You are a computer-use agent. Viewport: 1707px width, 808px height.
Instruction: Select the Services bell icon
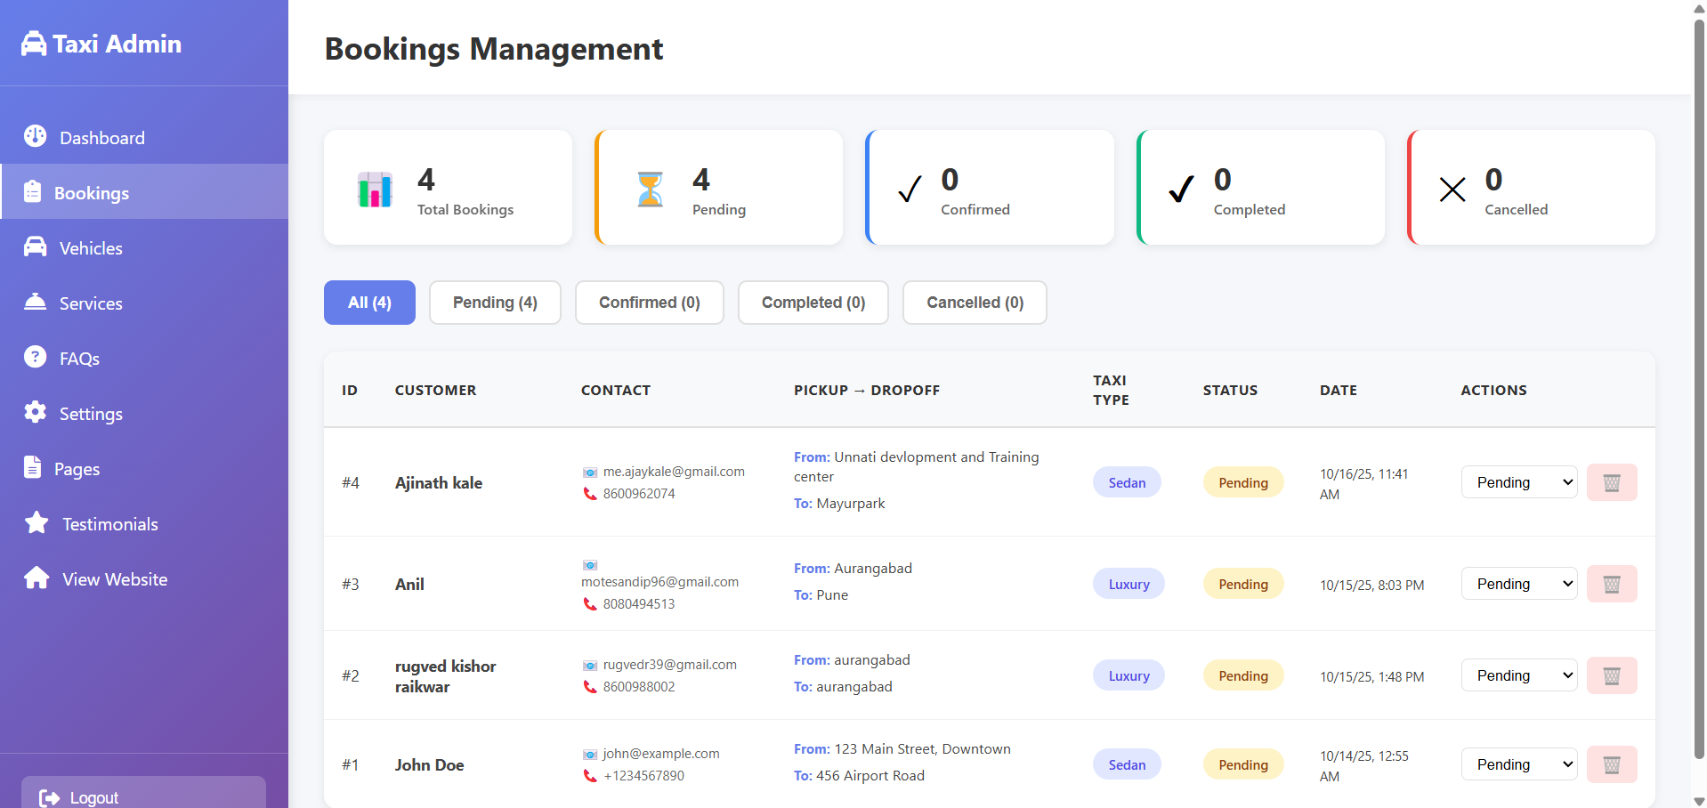(x=36, y=302)
